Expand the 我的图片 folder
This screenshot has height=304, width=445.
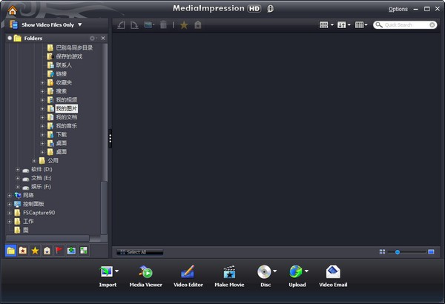tap(42, 109)
